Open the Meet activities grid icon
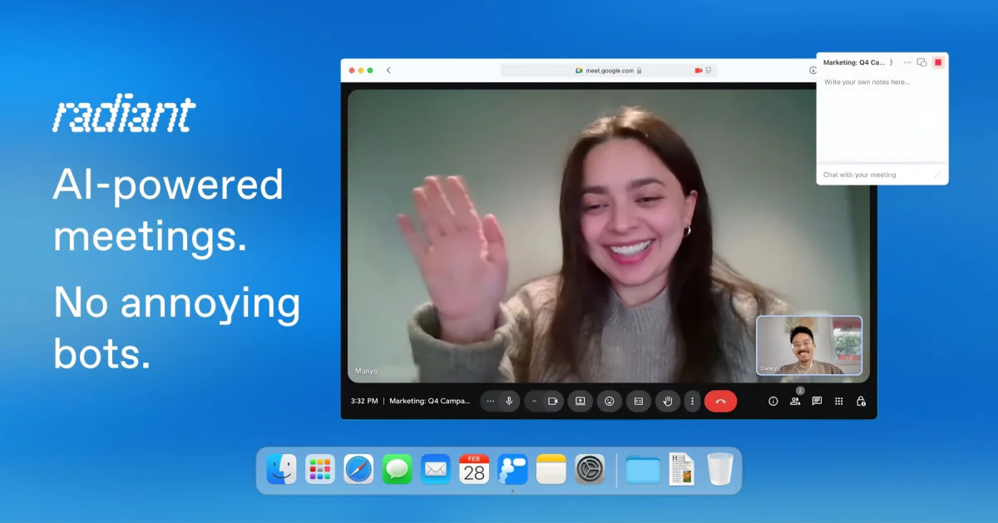Image resolution: width=998 pixels, height=523 pixels. point(839,401)
